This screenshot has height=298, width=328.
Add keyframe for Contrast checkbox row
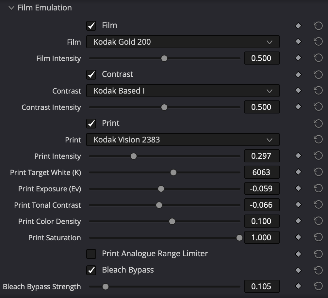pyautogui.click(x=298, y=75)
